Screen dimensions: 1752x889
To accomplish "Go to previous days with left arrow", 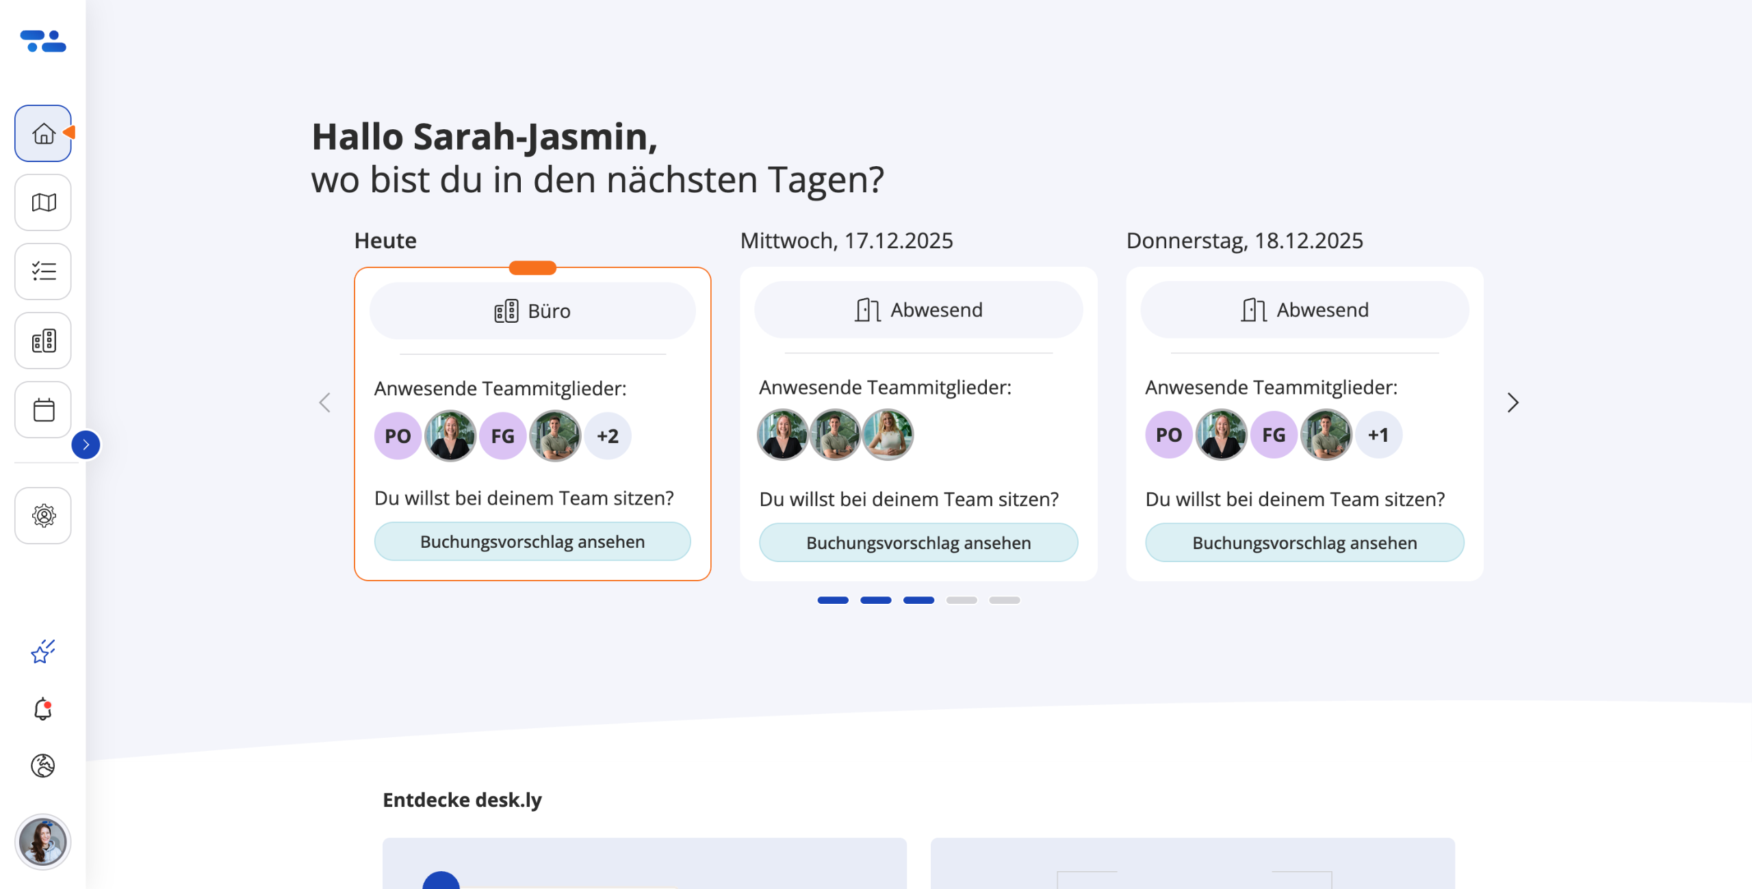I will pyautogui.click(x=325, y=403).
